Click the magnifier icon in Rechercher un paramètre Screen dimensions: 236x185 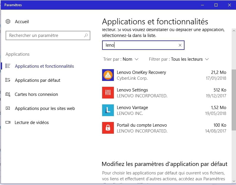click(86, 35)
